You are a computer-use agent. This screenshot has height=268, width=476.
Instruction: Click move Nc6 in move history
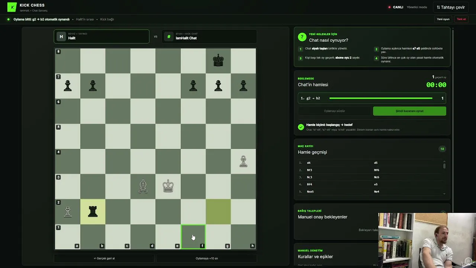click(376, 177)
